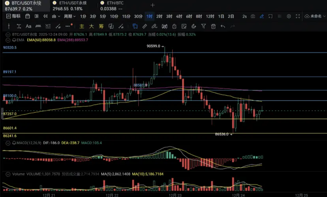Switch to the 2时 timeframe

point(159,16)
